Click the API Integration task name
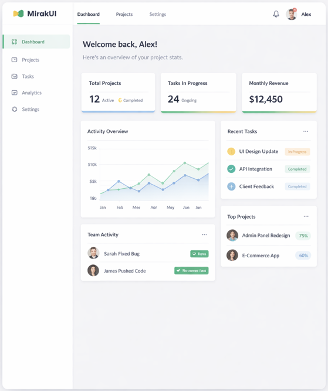This screenshot has width=328, height=391. pos(256,169)
